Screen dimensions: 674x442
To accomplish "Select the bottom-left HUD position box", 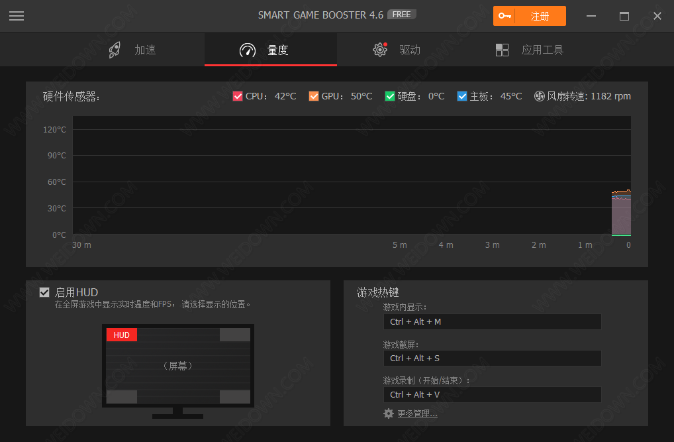I will tap(122, 397).
